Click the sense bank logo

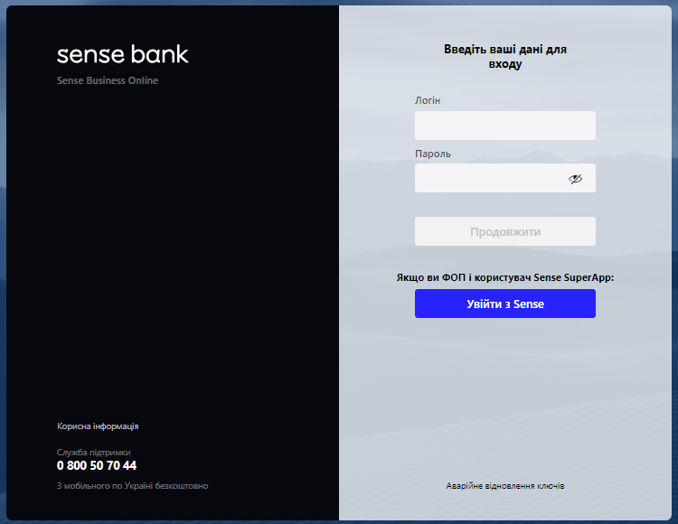(x=123, y=54)
